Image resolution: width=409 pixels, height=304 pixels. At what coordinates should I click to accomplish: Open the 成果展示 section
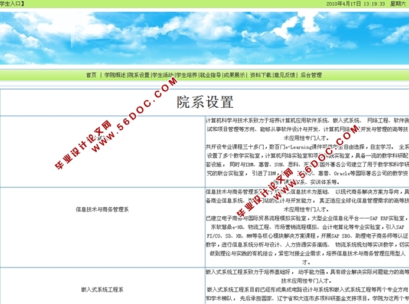point(234,75)
